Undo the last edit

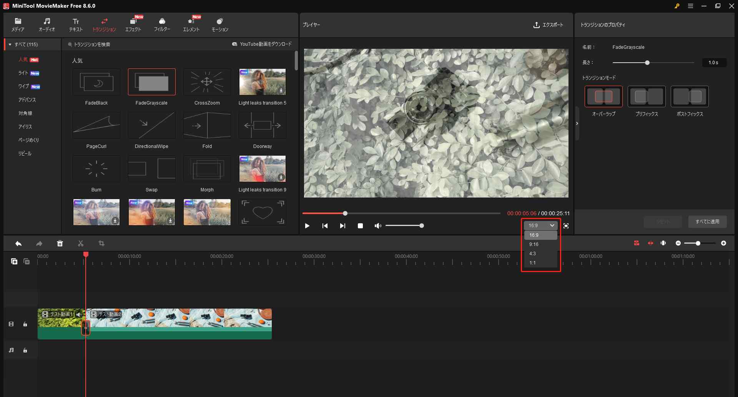18,243
